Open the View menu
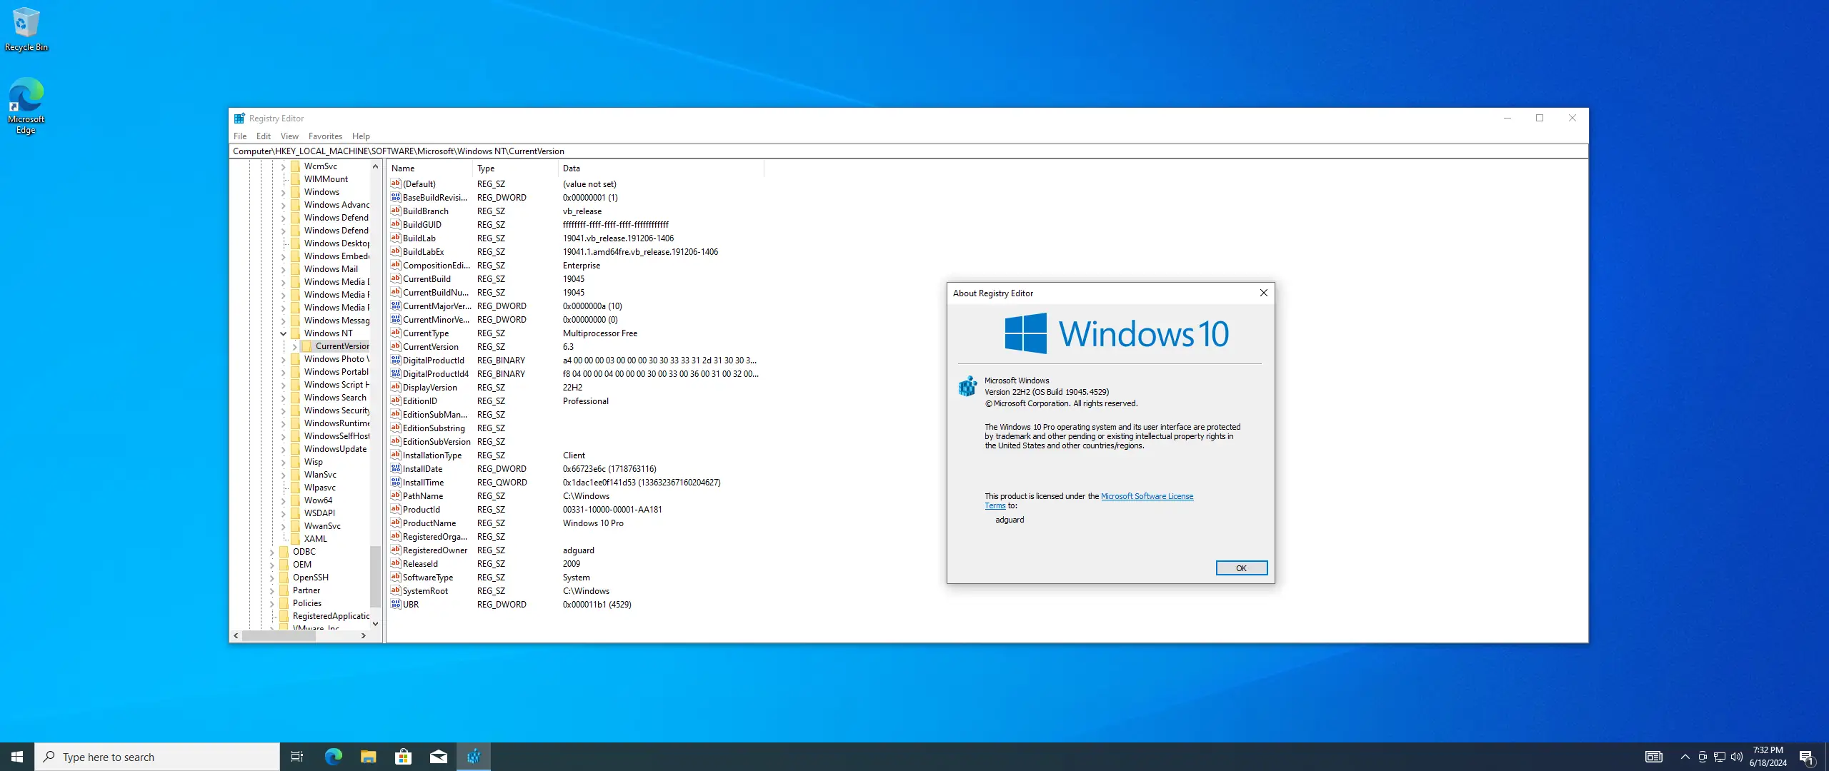 [289, 136]
